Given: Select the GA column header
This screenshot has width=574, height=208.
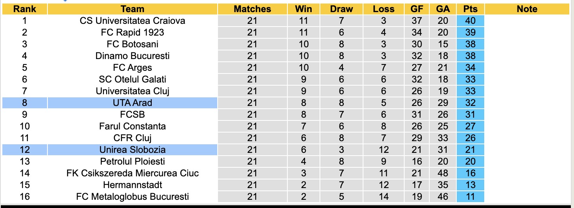Looking at the screenshot, I should [x=443, y=9].
